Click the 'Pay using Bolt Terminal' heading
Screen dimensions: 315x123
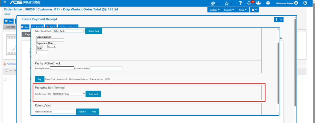click(x=50, y=88)
